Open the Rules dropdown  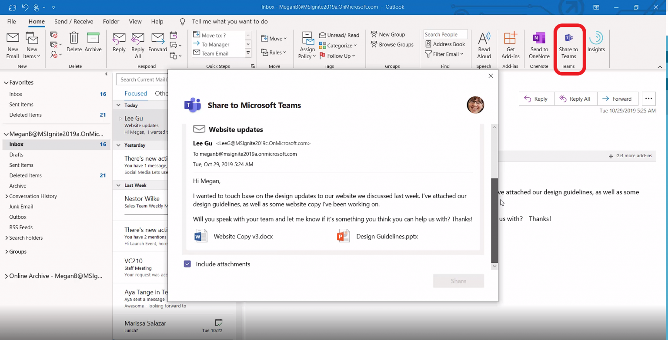274,52
